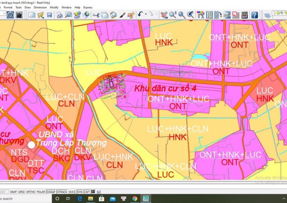Open the DesignCenter icon
287x203 pixels.
coord(209,15)
